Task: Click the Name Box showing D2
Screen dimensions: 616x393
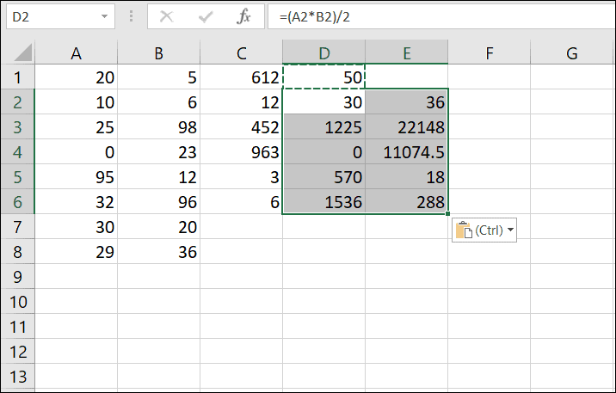Action: tap(60, 16)
